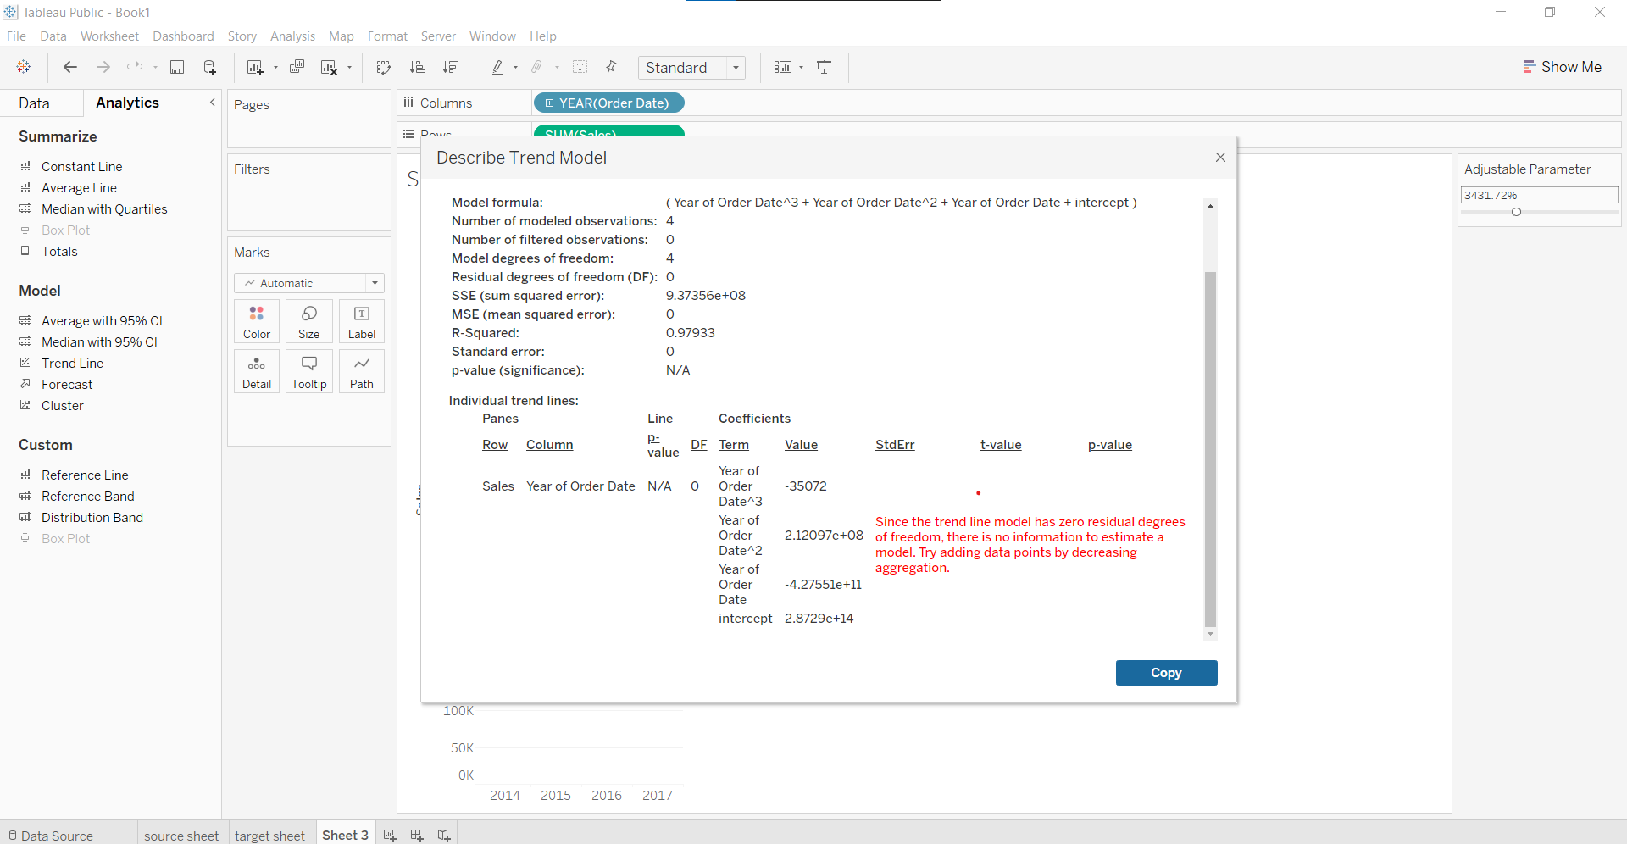Click the Size marks card button
The image size is (1627, 844).
coord(308,321)
